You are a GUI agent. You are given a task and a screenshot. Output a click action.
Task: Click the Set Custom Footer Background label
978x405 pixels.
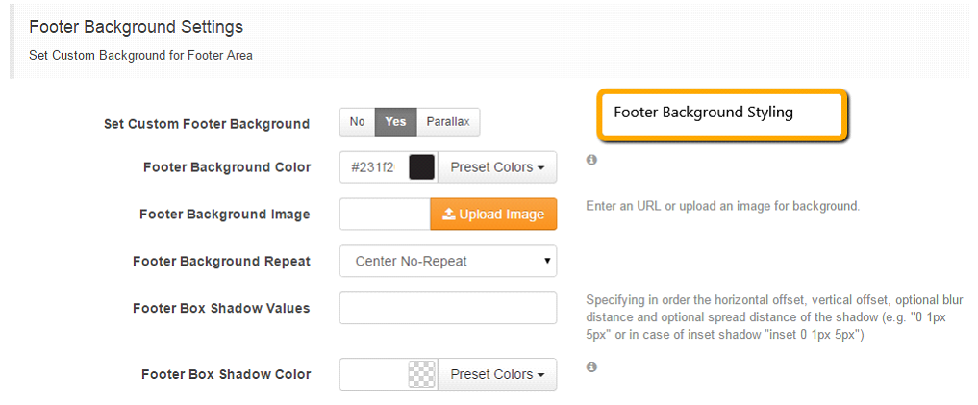[207, 124]
